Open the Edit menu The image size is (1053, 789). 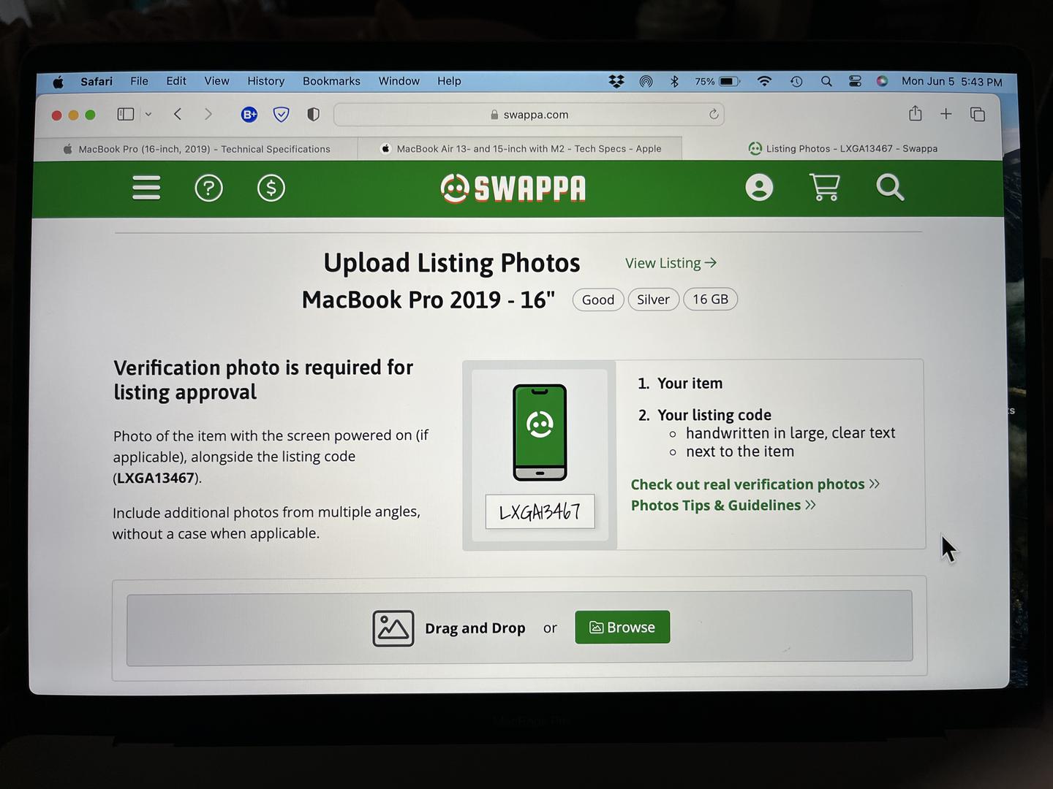point(176,81)
